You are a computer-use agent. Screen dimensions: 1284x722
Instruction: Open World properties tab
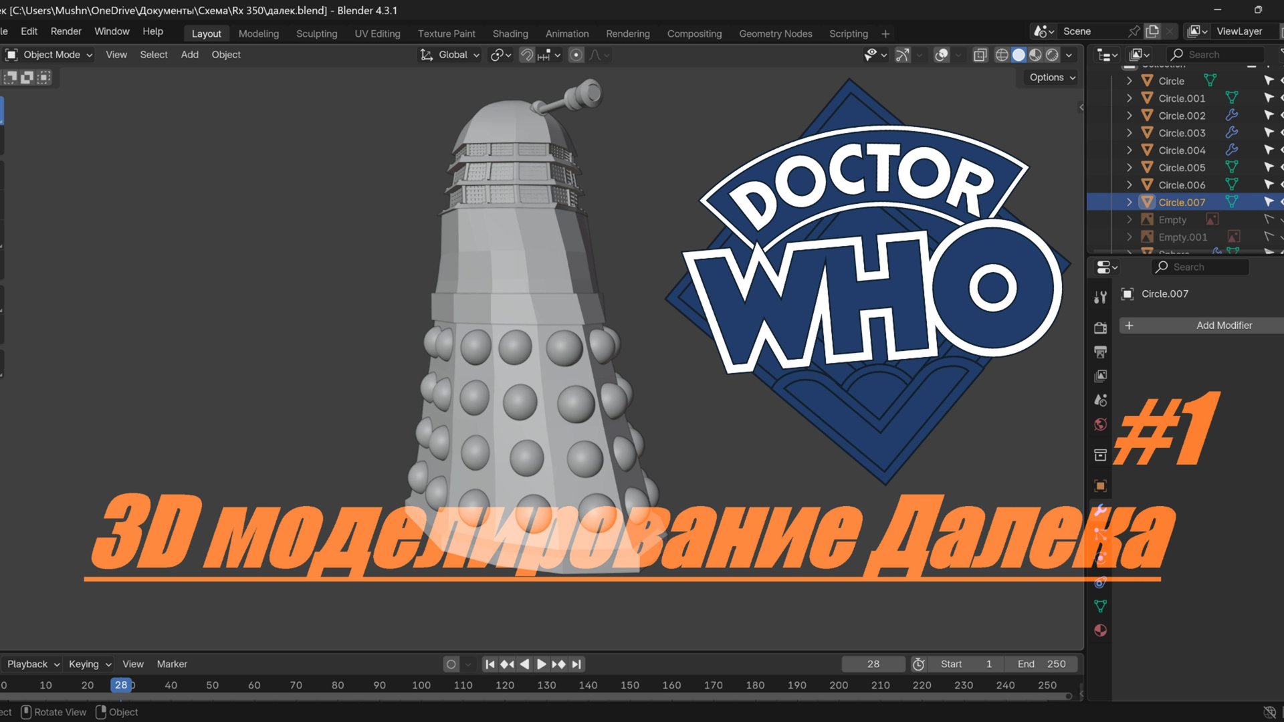1100,425
